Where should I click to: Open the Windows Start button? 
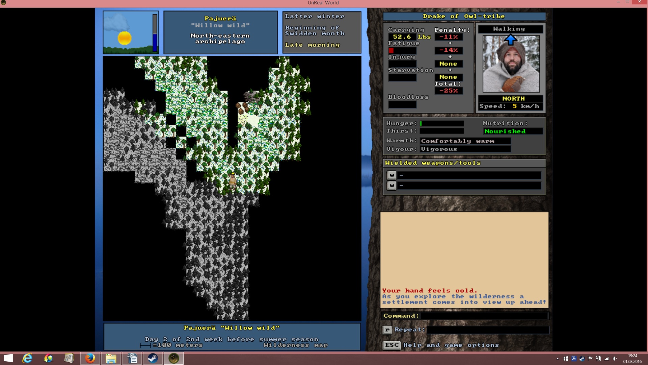(x=8, y=358)
